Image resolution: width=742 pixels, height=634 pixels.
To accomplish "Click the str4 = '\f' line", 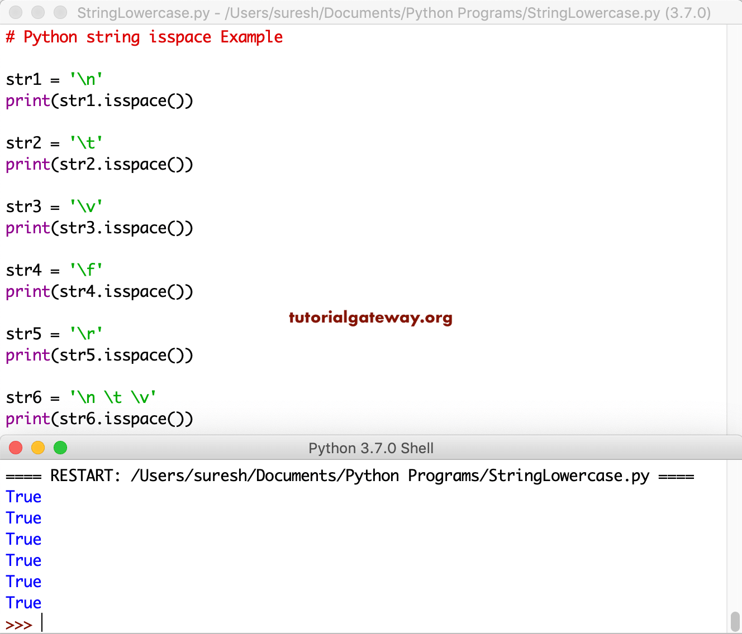I will click(53, 270).
